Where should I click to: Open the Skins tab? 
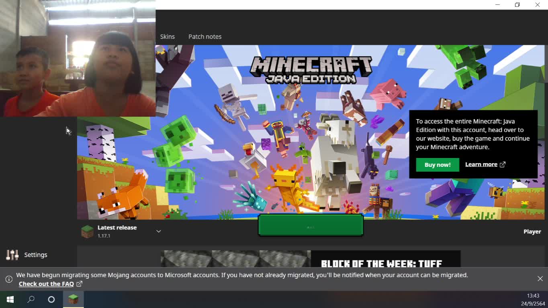[x=167, y=36]
